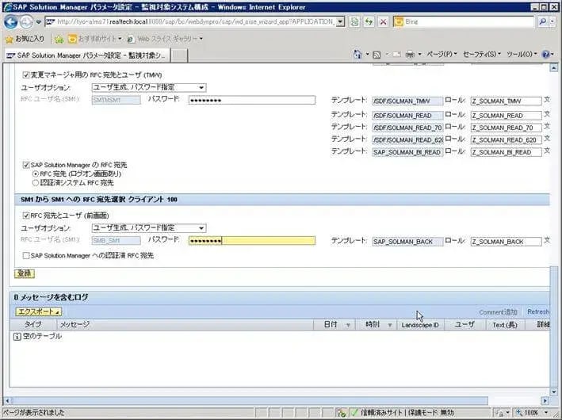Open the ページ(P) menu

[x=442, y=55]
